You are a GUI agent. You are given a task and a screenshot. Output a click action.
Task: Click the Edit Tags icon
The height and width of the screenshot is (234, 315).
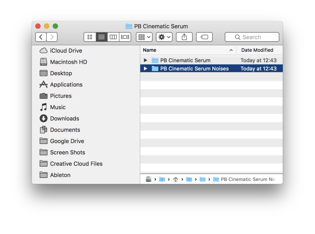(x=204, y=37)
